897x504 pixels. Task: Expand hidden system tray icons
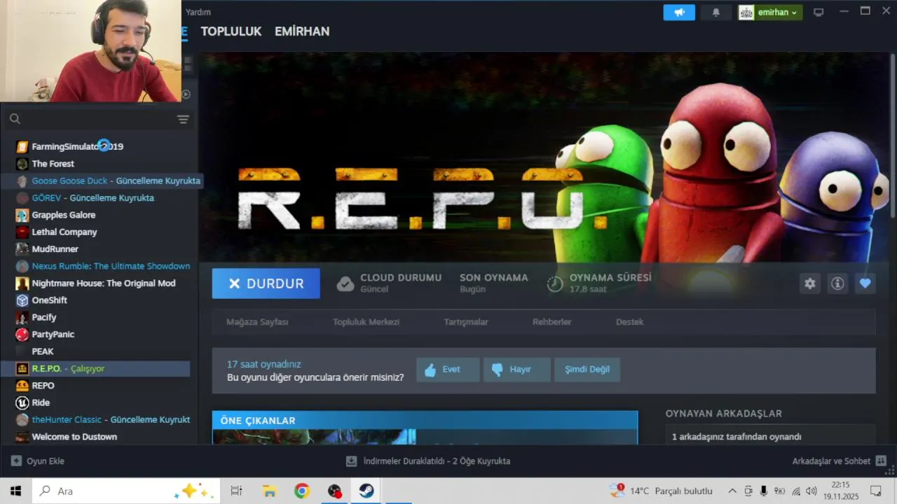click(732, 491)
